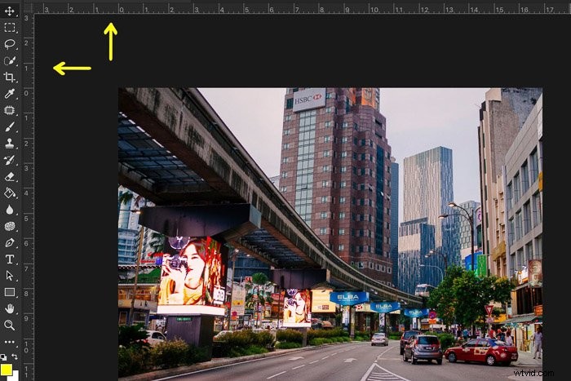The width and height of the screenshot is (571, 381).
Task: Click the city street photo on canvas
Action: [x=330, y=234]
